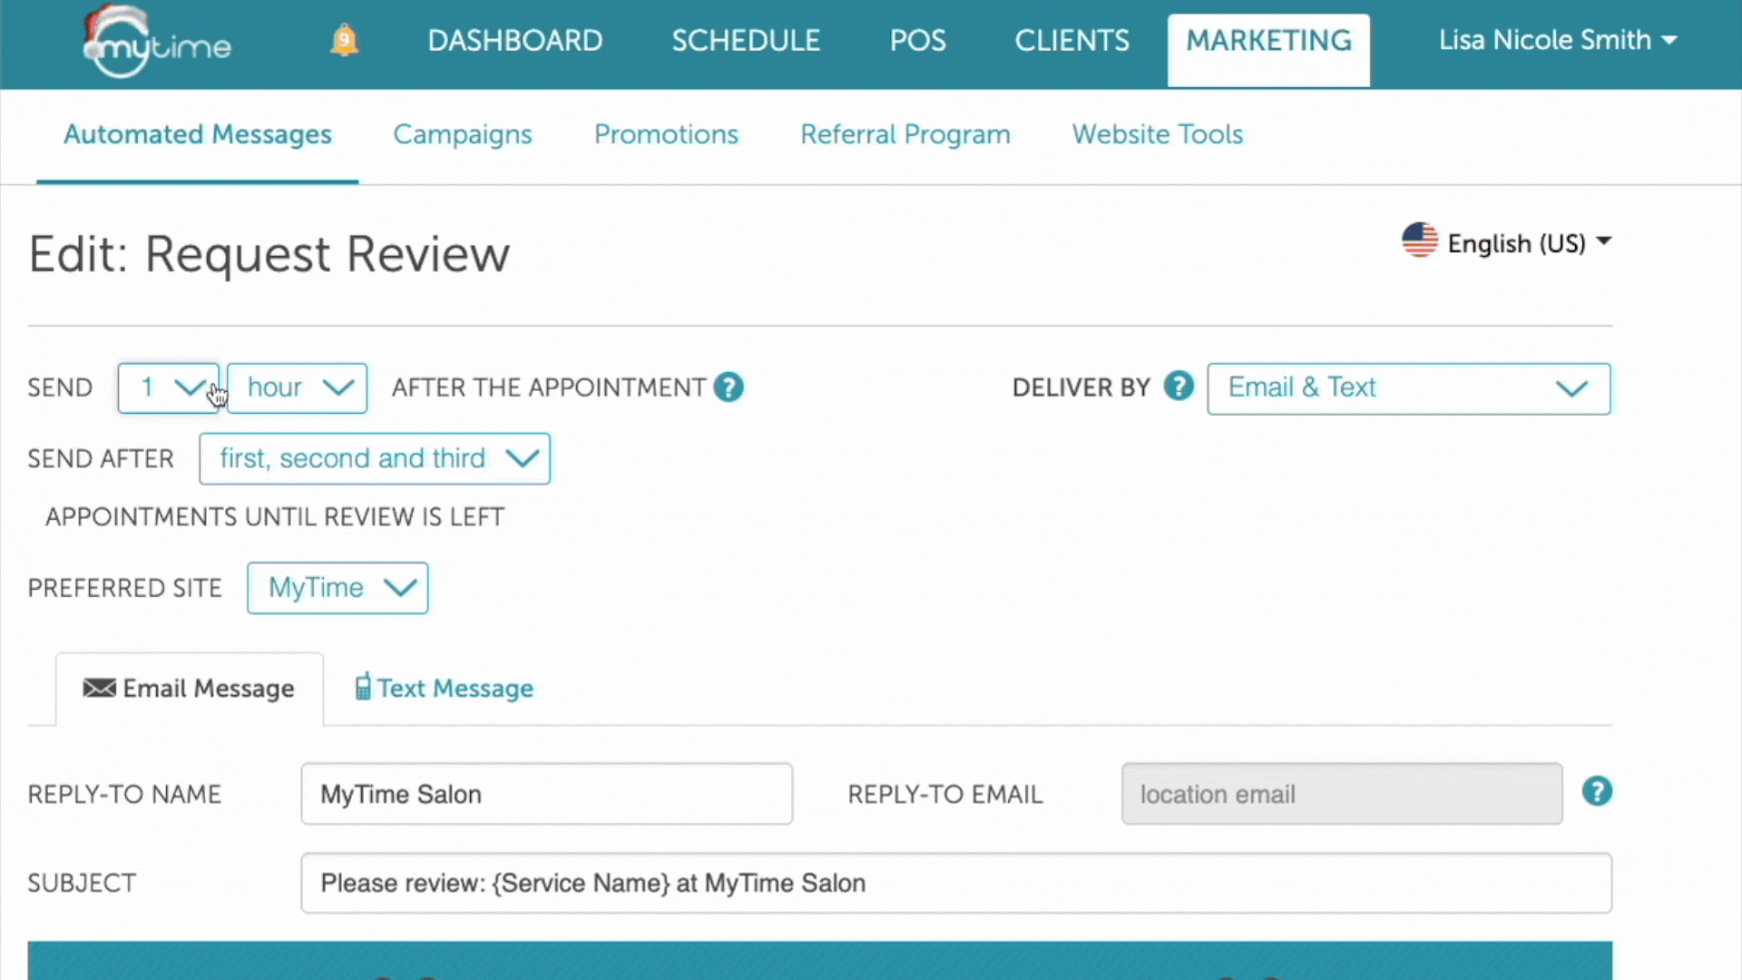Open the POS section
This screenshot has width=1742, height=980.
pyautogui.click(x=917, y=40)
